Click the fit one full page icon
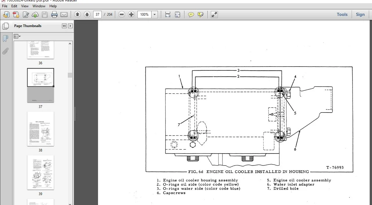The height and width of the screenshot is (205, 372). click(177, 15)
